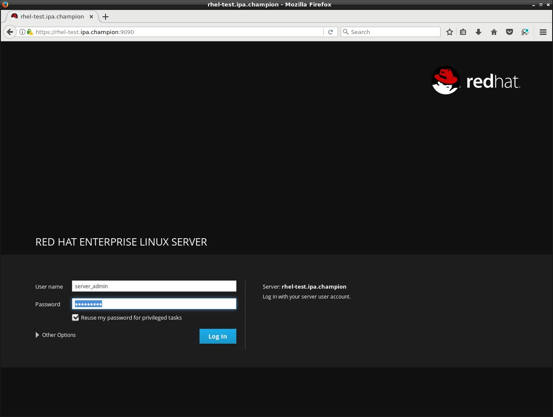553x417 pixels.
Task: Click the User name input field
Action: click(154, 286)
